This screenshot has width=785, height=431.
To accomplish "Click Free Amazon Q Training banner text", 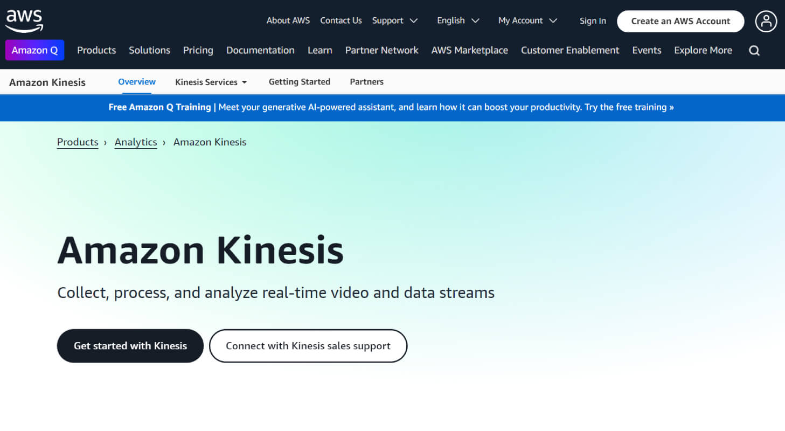I will 159,107.
